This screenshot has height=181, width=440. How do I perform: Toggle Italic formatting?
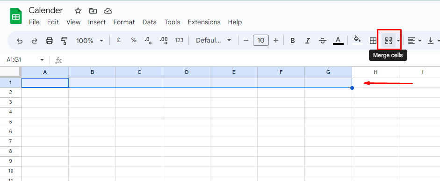308,41
